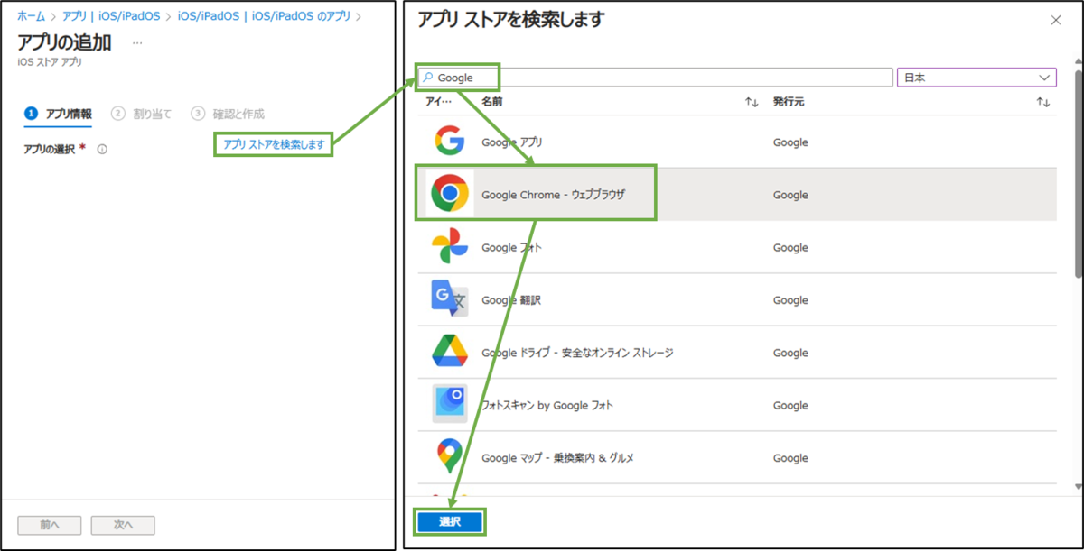Select the Google Chrome - ウェブブラウザ row
1084x551 pixels.
click(735, 195)
